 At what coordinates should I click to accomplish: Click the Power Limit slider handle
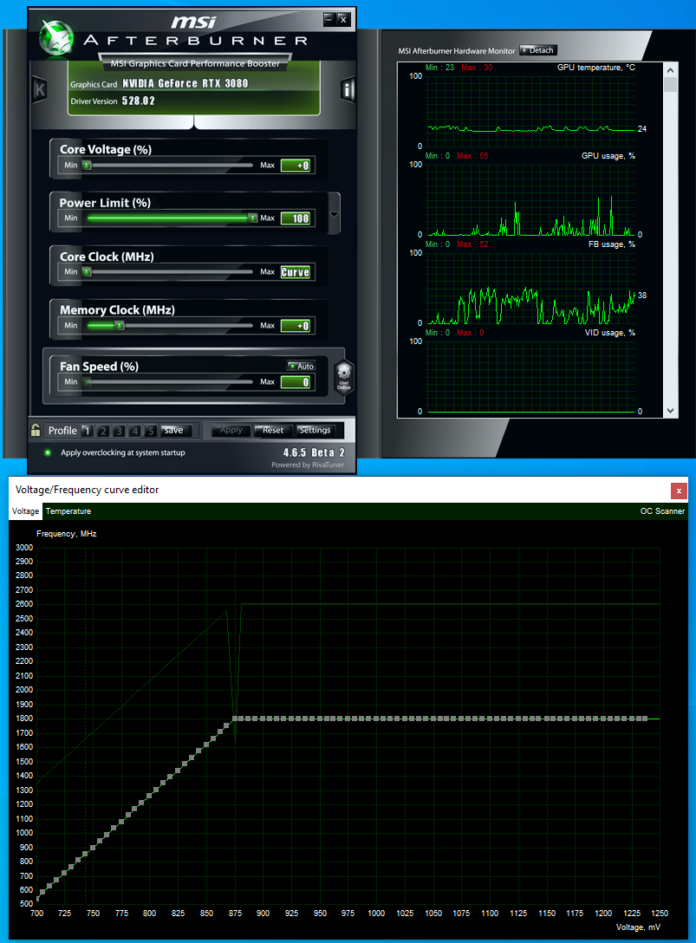point(253,218)
